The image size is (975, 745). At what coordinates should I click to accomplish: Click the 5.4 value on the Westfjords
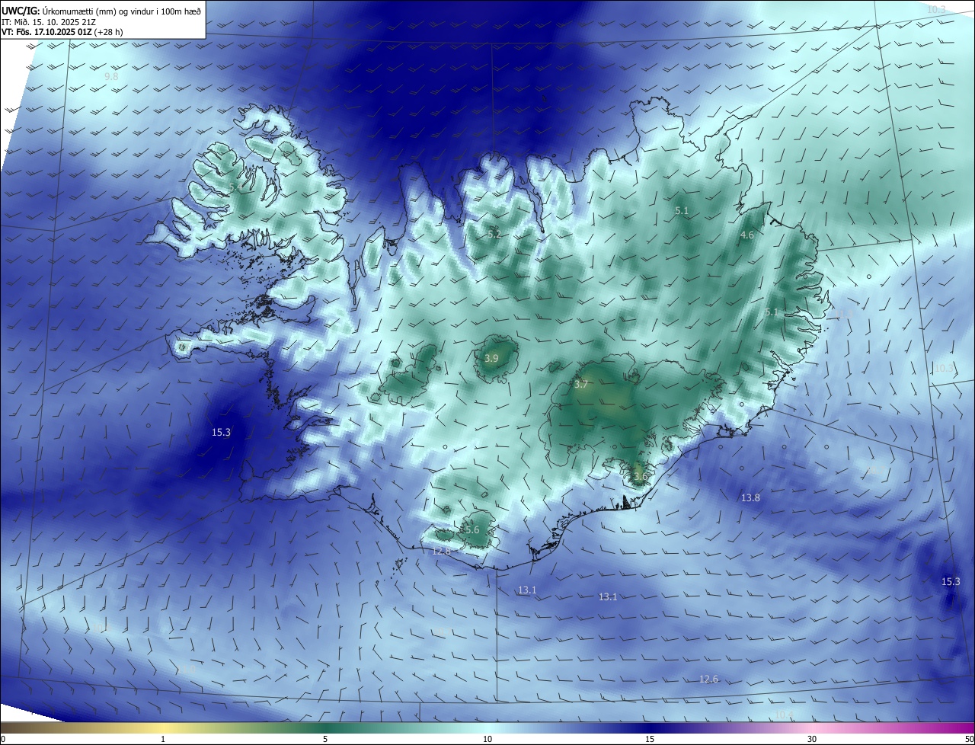tap(235, 187)
